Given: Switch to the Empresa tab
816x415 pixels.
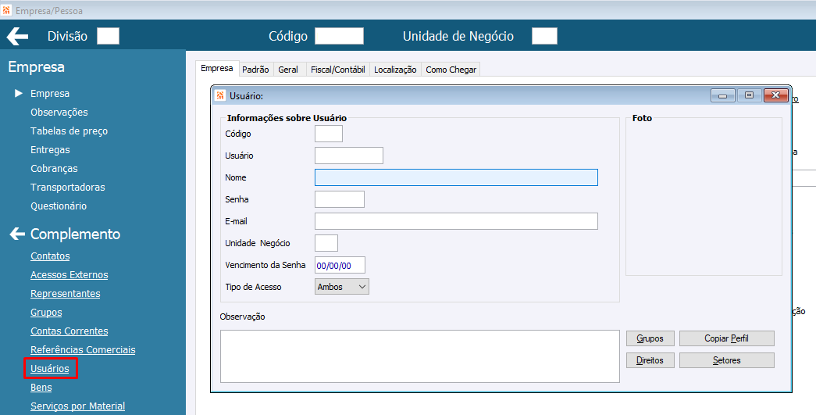Looking at the screenshot, I should click(217, 68).
